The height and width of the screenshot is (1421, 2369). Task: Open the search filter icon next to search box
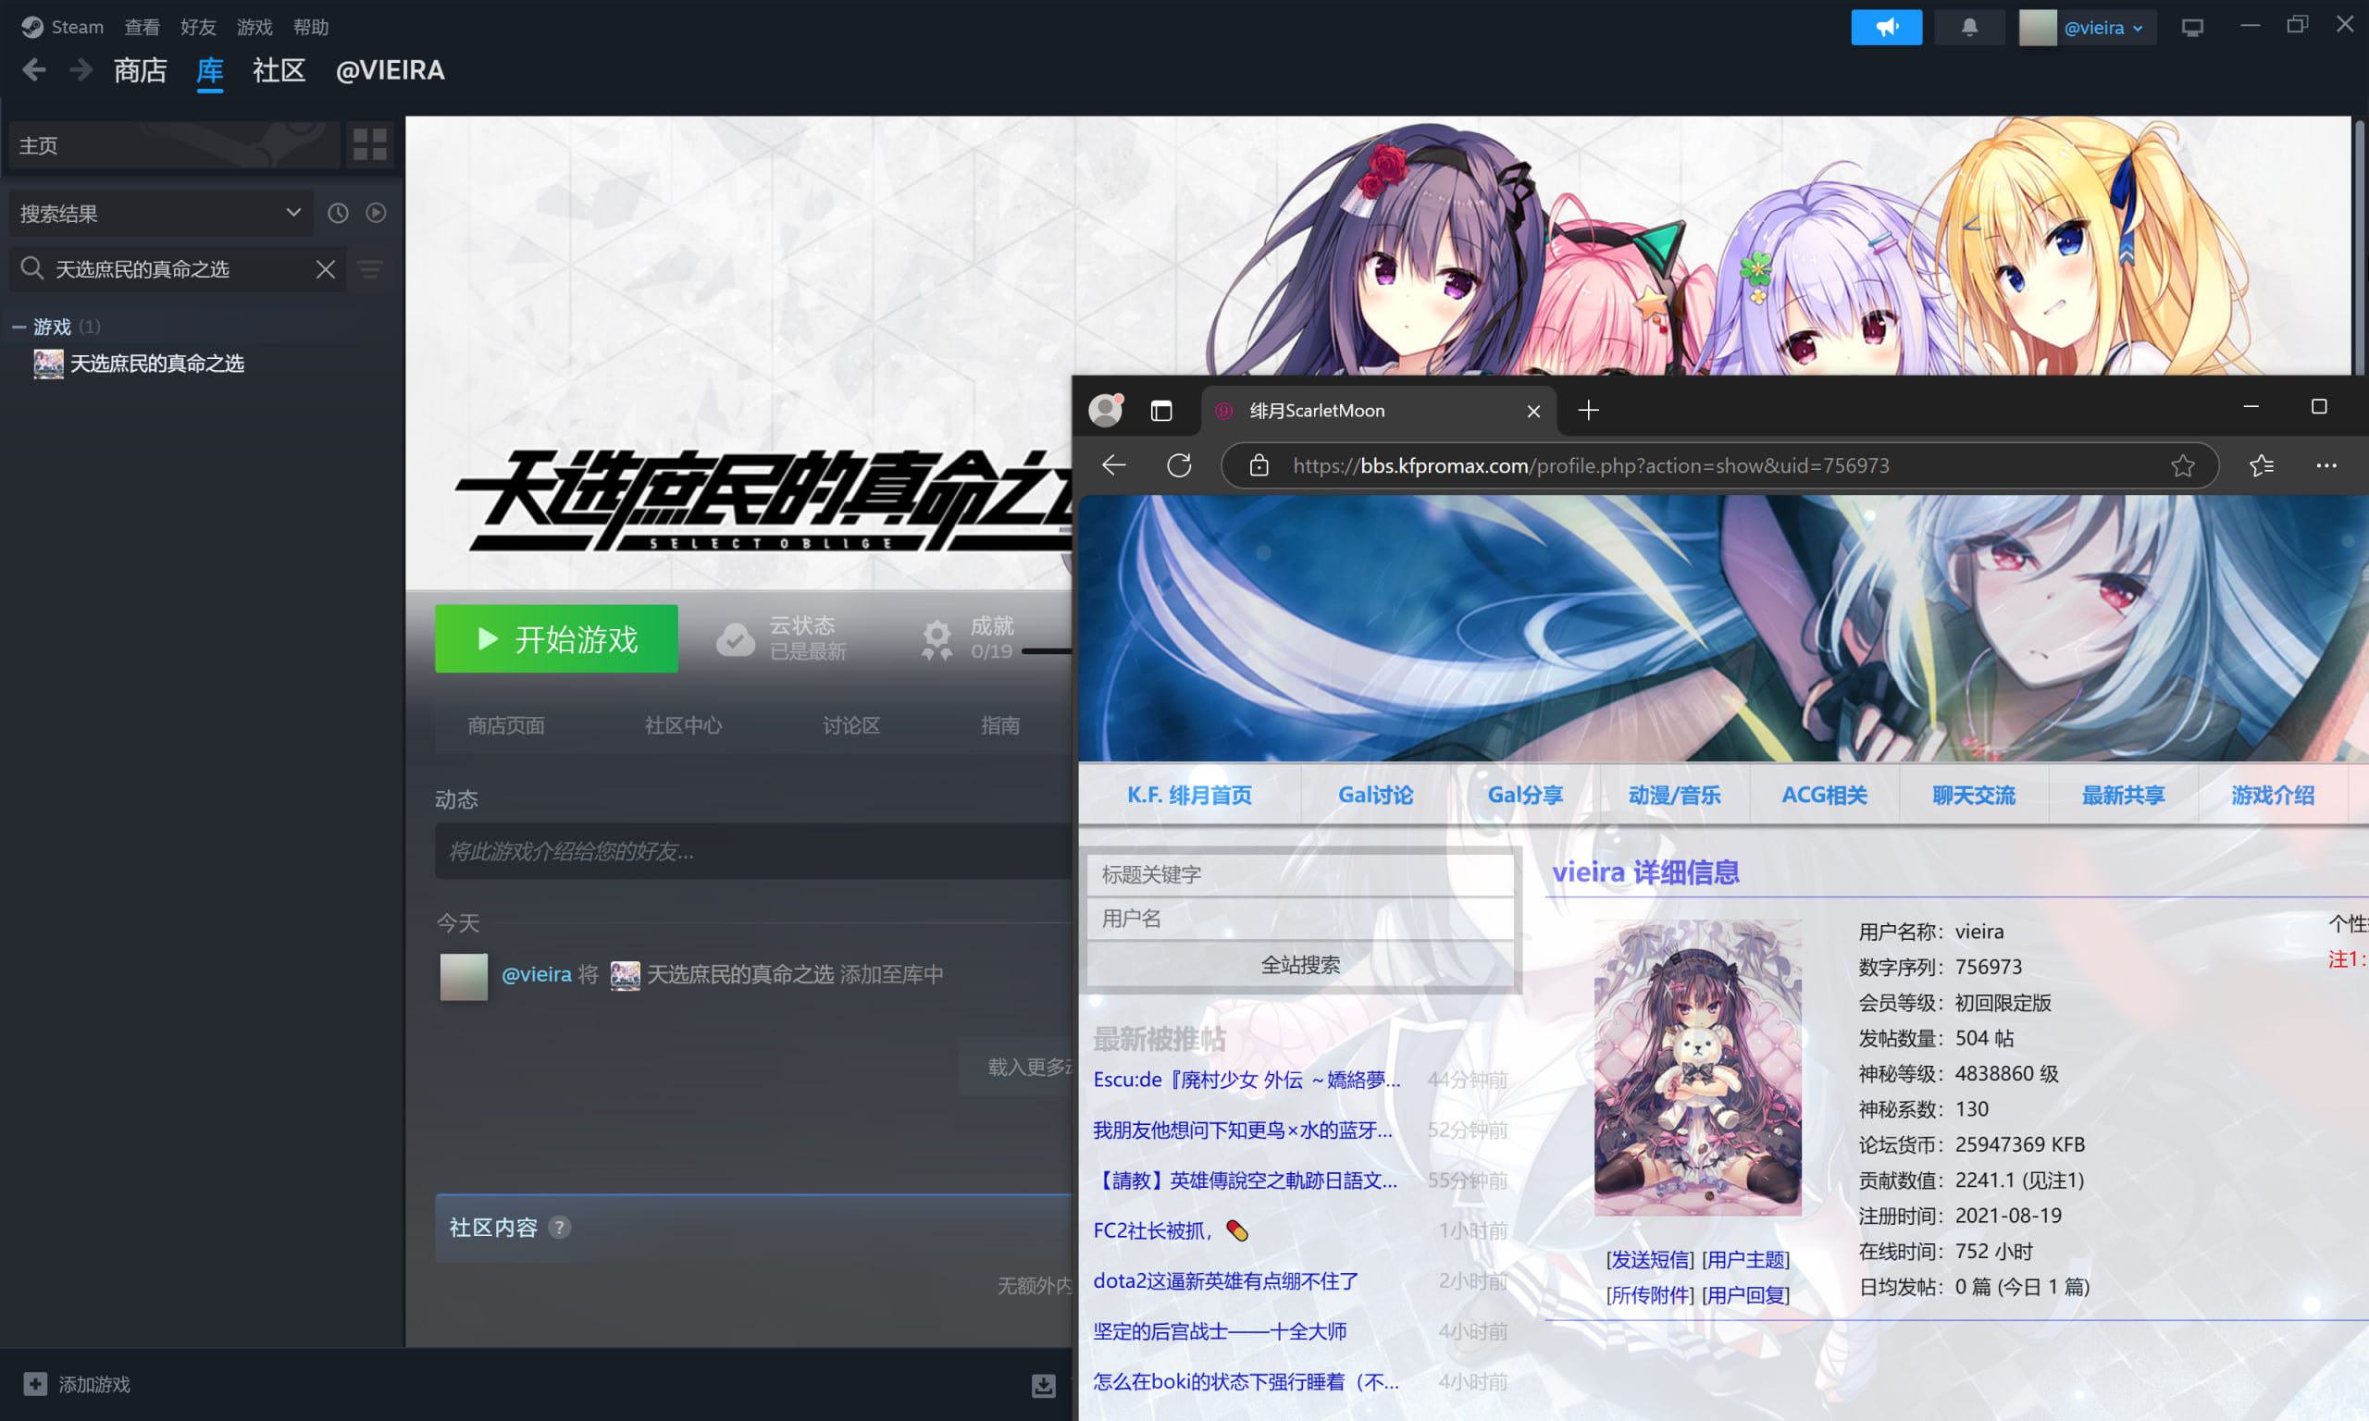pyautogui.click(x=370, y=269)
